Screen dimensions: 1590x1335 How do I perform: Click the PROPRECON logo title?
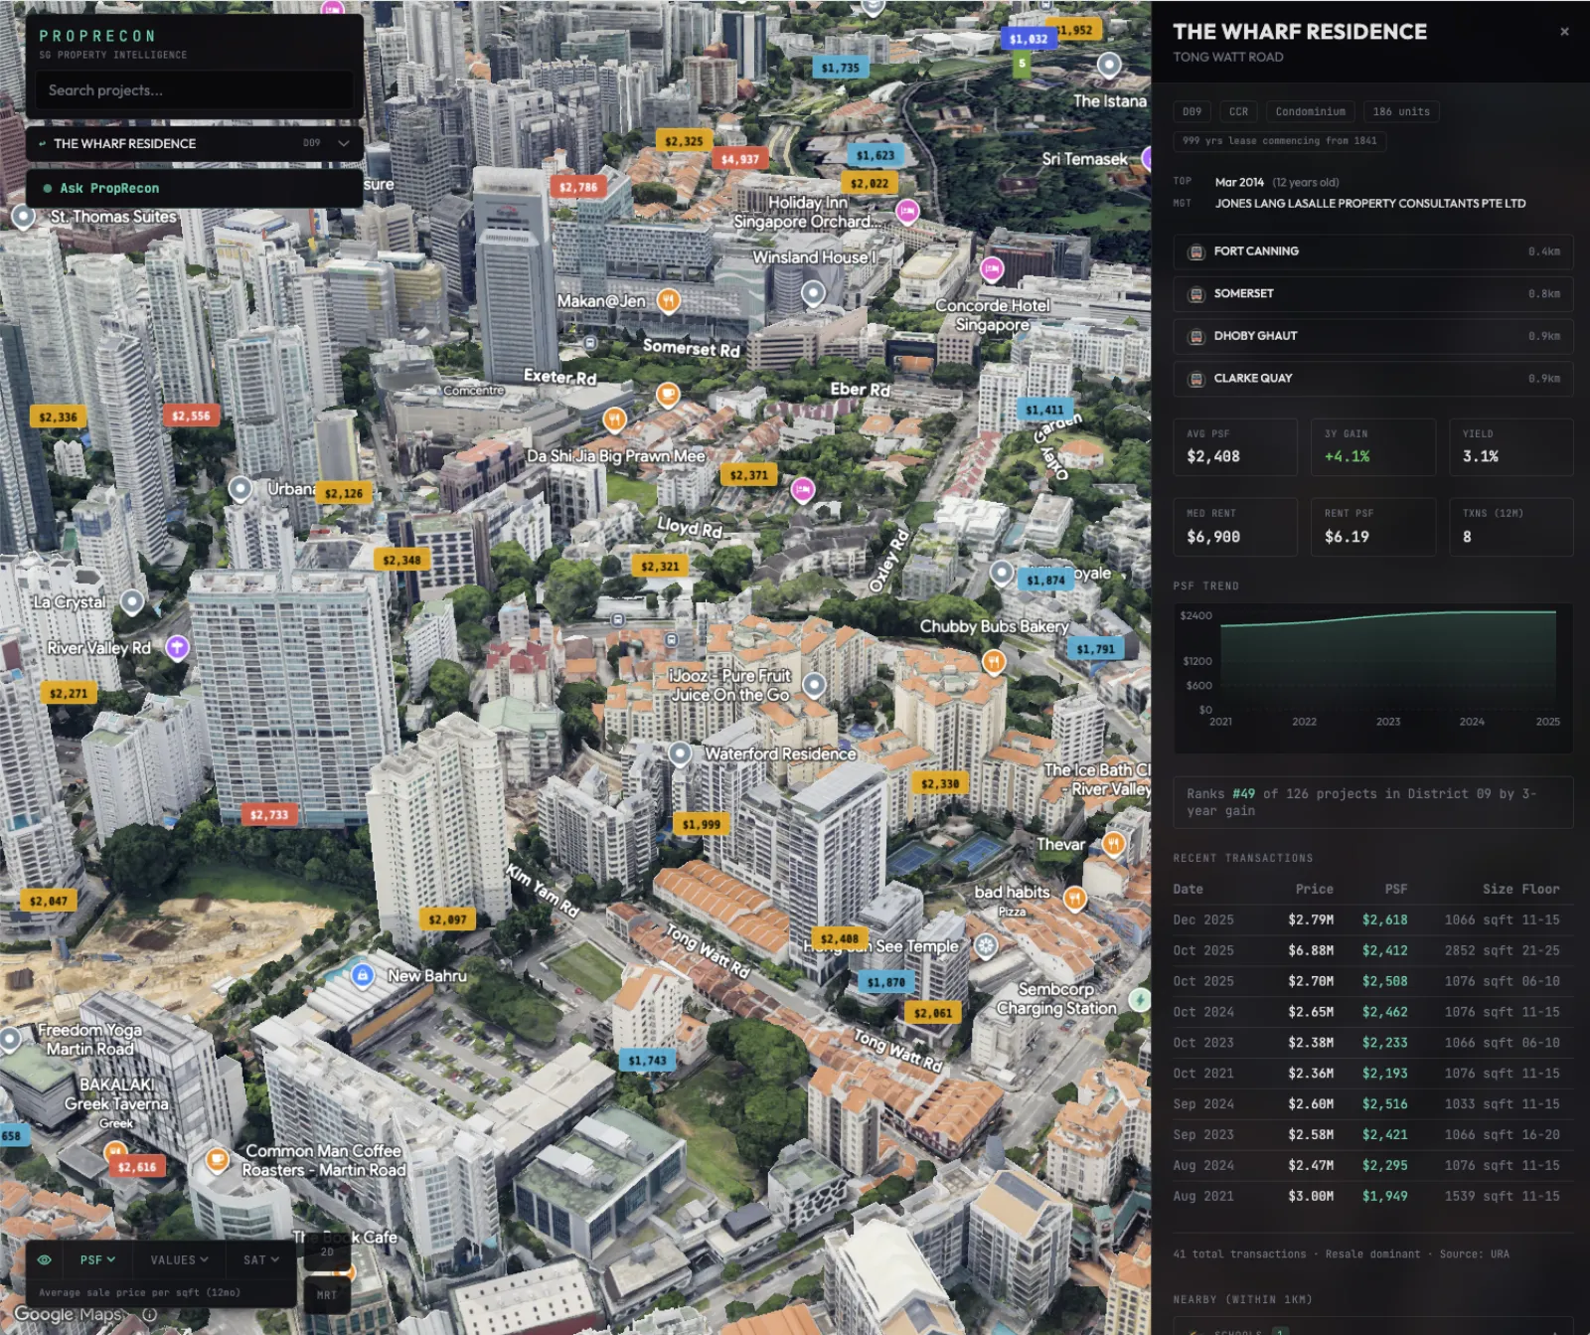click(97, 36)
